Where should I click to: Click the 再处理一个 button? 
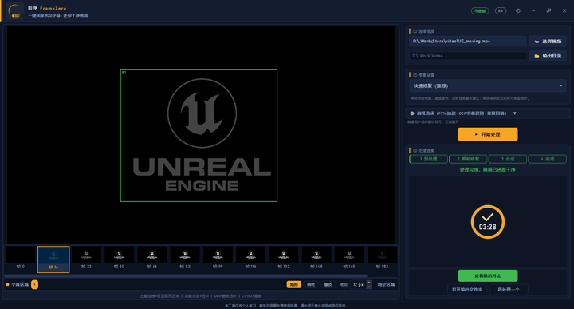tap(509, 290)
